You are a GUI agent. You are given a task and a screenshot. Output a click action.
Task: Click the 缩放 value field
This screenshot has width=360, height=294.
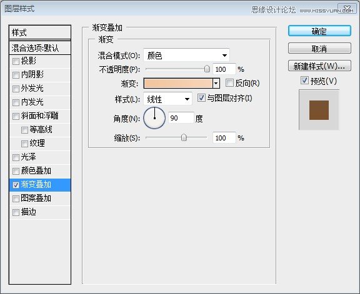[224, 138]
